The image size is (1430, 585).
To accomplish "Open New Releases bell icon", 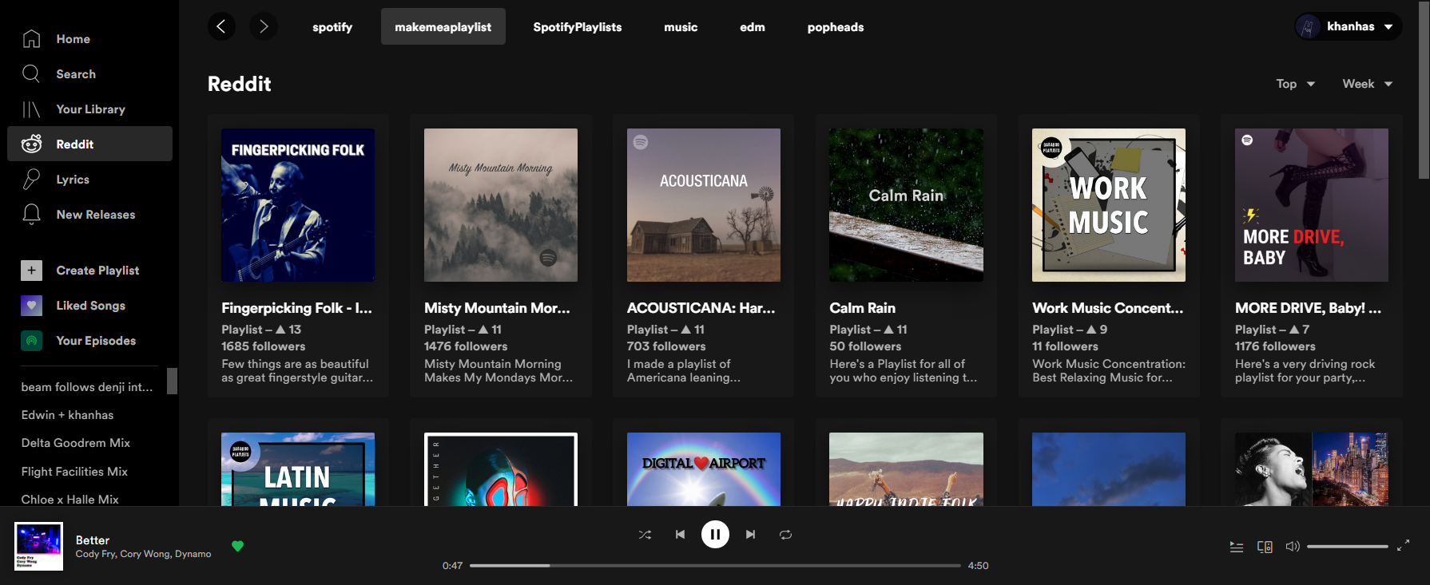I will (31, 215).
